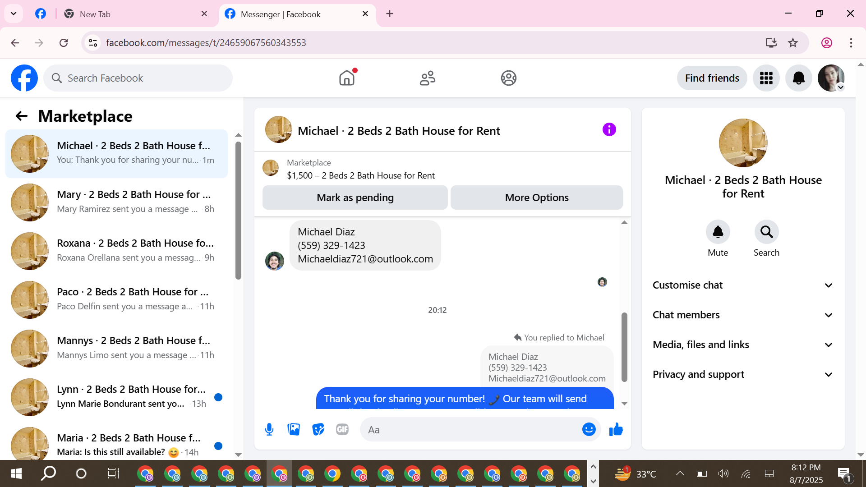Focus the Search Facebook field
Screen dimensions: 866x487
138,78
